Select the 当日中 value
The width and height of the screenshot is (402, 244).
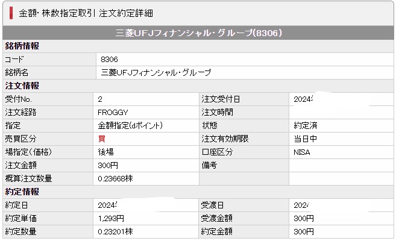(306, 139)
